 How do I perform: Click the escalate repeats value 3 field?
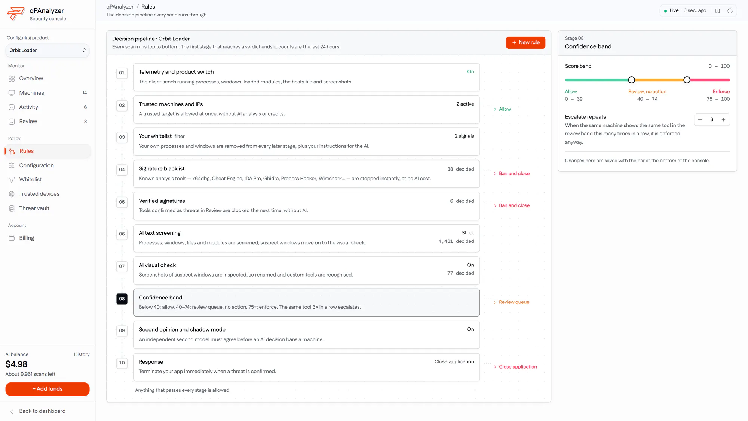712,120
